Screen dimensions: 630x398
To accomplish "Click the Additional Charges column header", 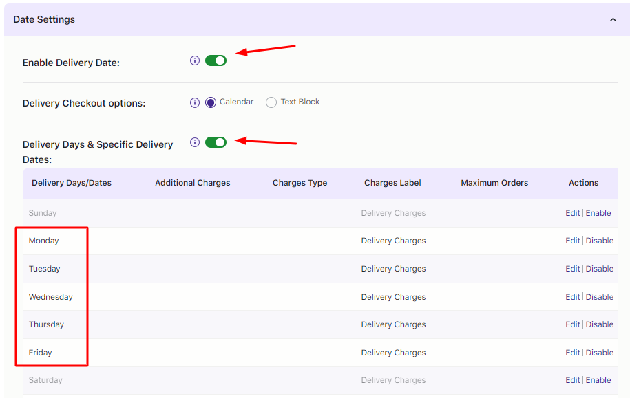I will tap(193, 183).
